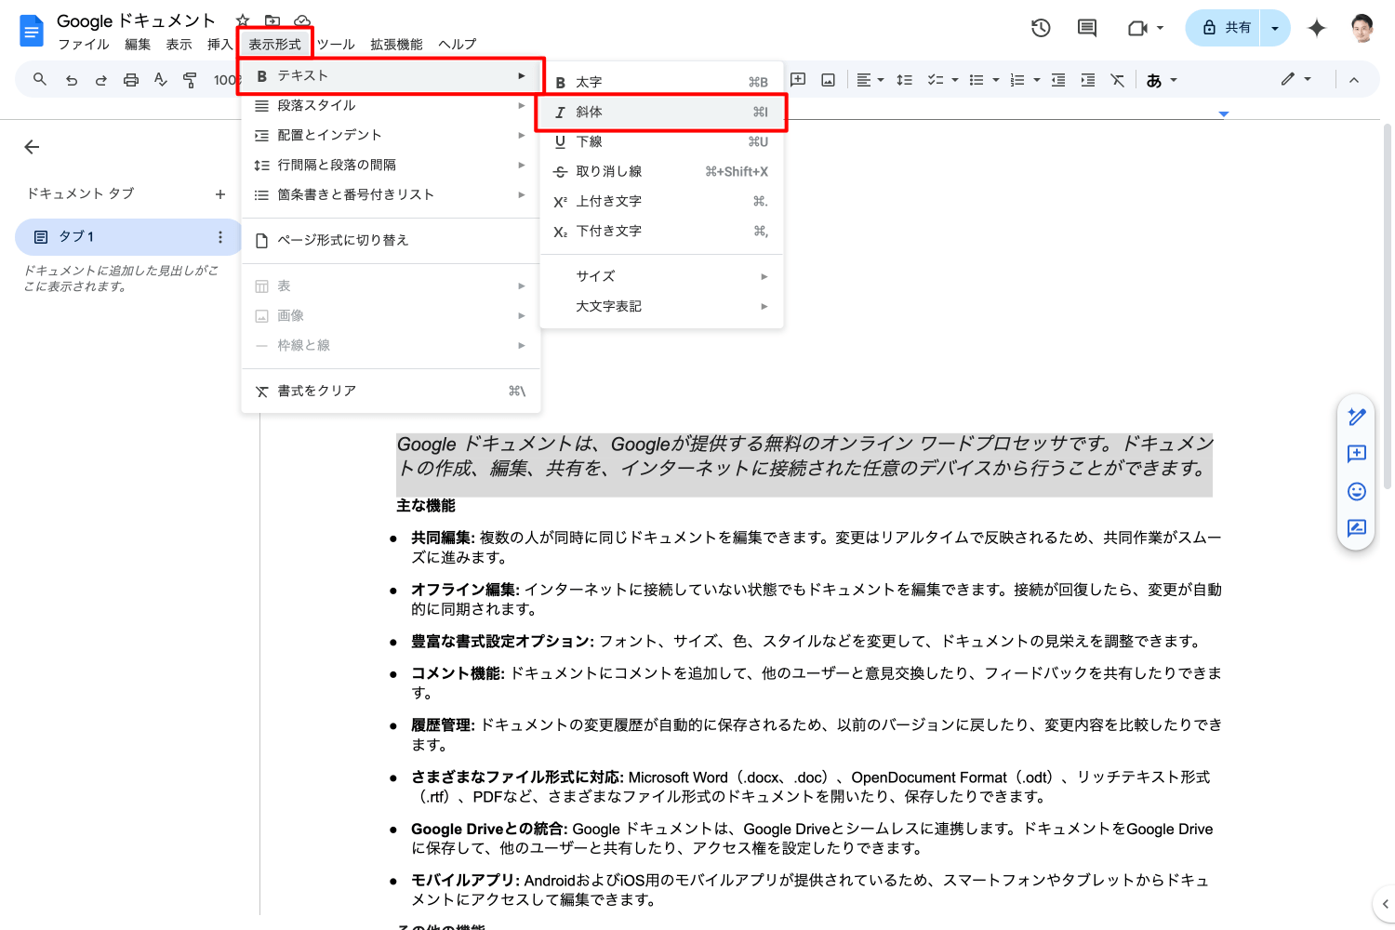Open the Google account avatar
1395x930 pixels.
1362,28
